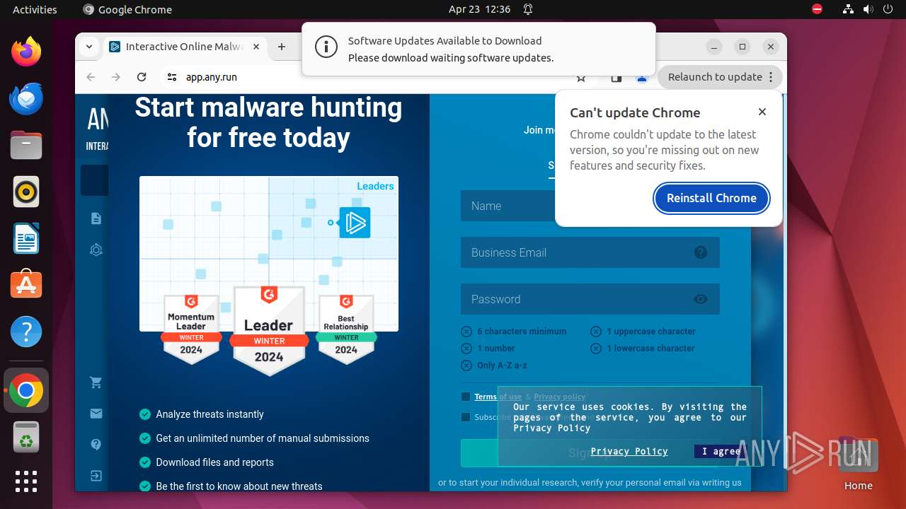Image resolution: width=906 pixels, height=509 pixels.
Task: Open system power menu arrow
Action: (888, 9)
